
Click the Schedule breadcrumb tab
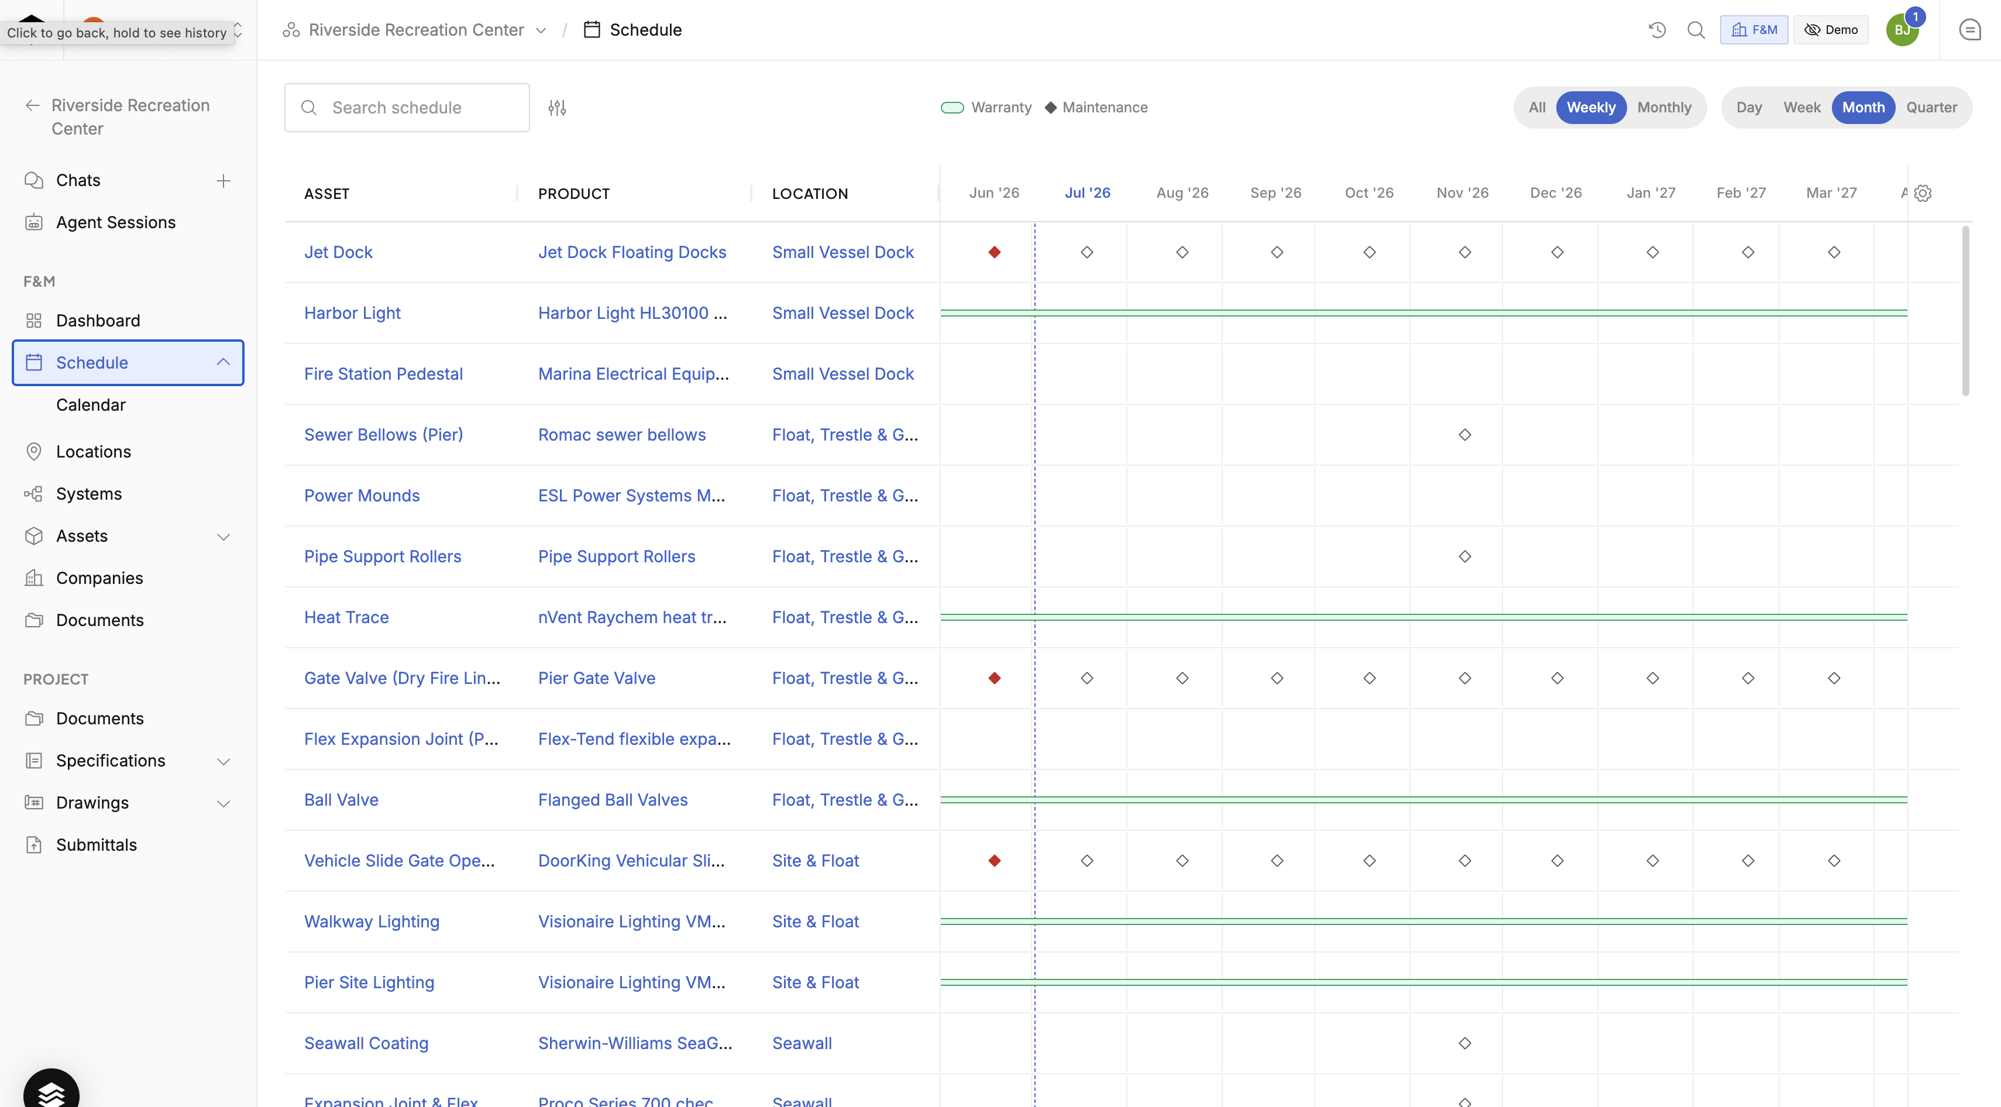click(632, 29)
